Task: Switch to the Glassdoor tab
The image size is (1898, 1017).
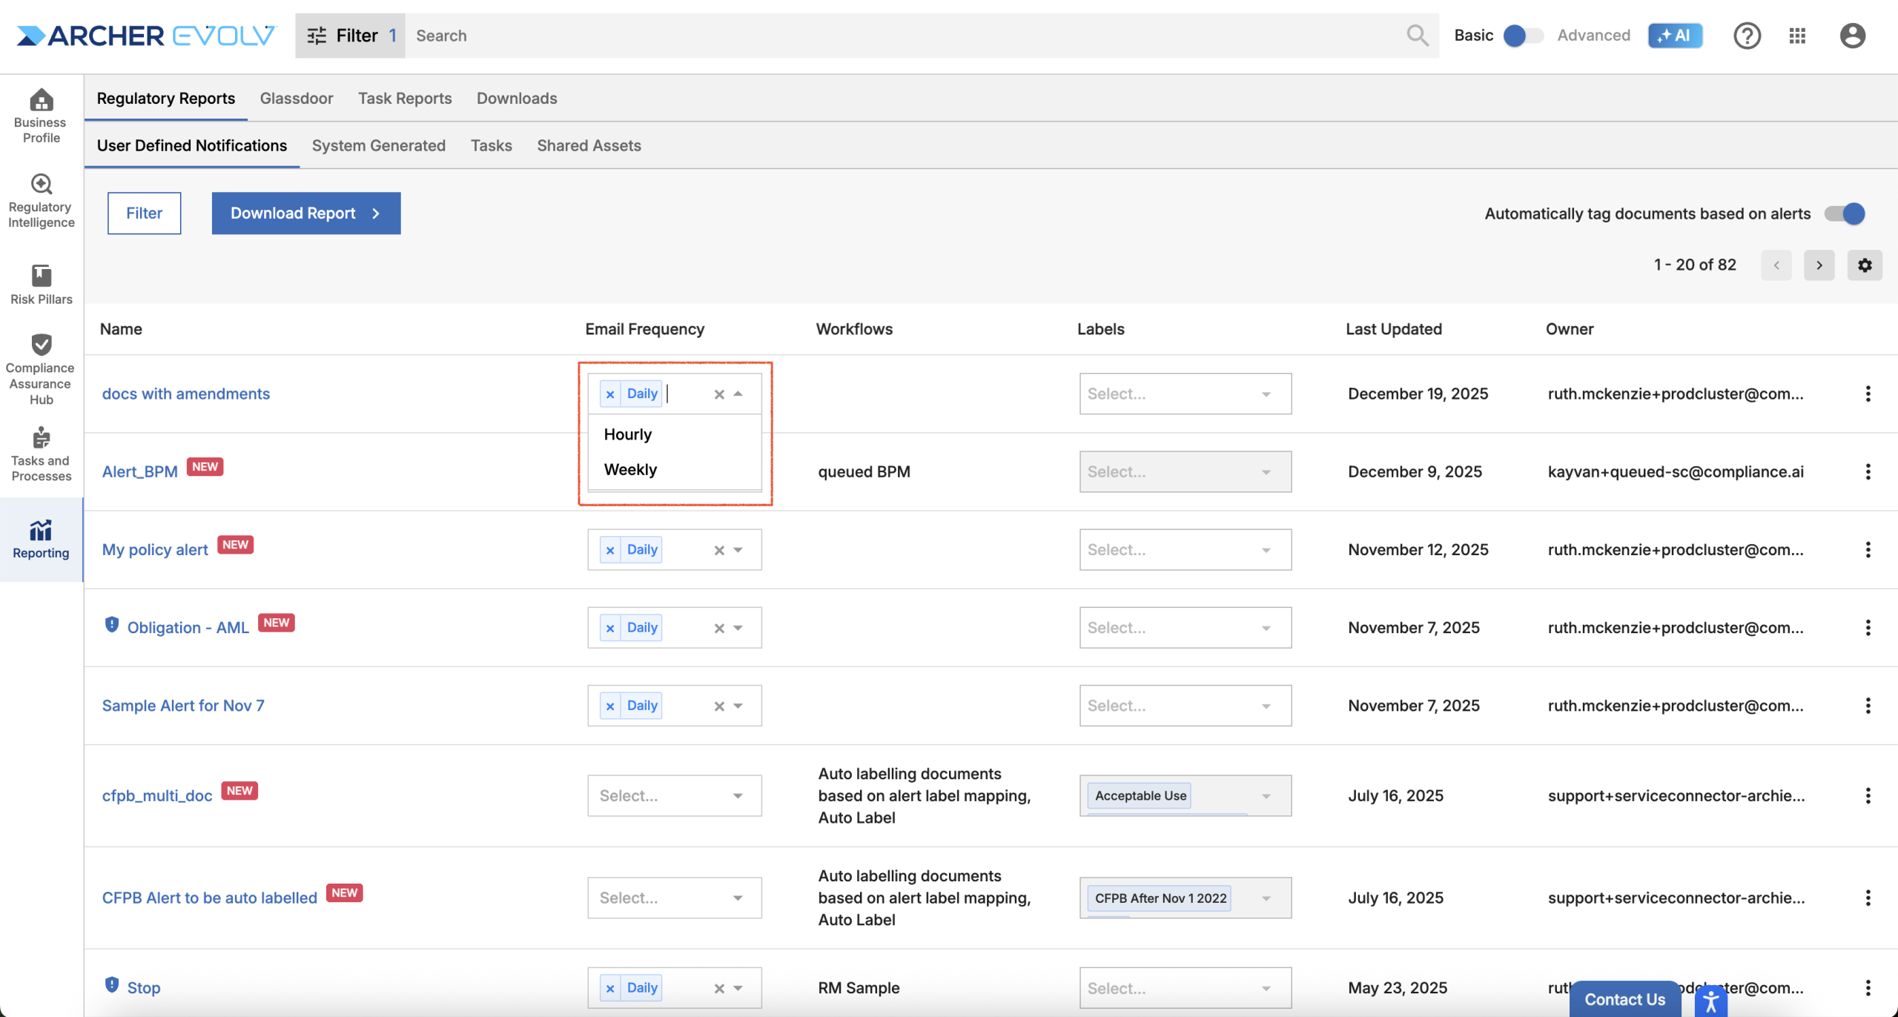Action: 296,98
